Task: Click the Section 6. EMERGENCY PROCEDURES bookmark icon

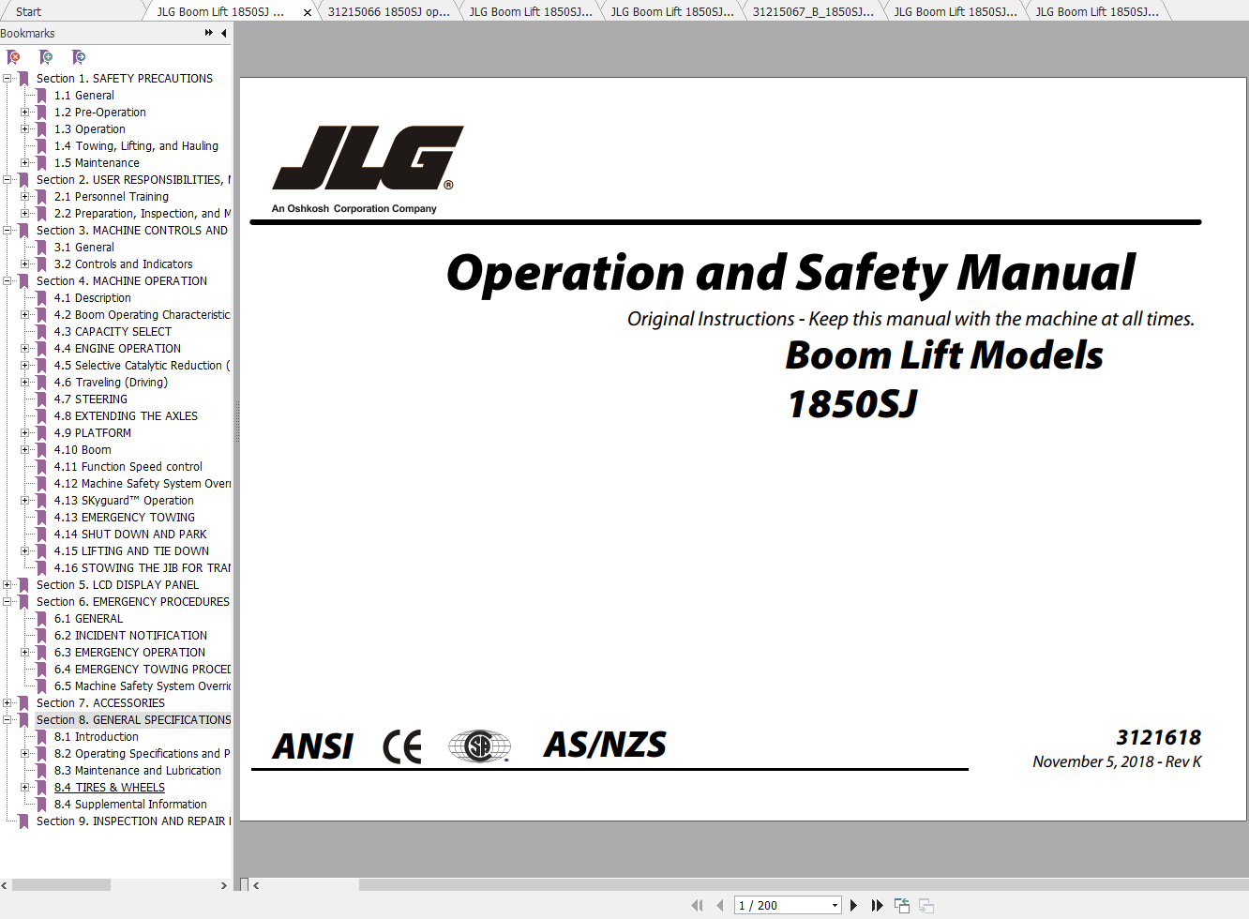Action: [24, 602]
